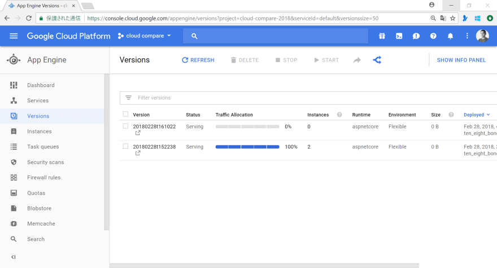Bookmark this page with star icon
Image resolution: width=497 pixels, height=268 pixels.
(x=452, y=18)
